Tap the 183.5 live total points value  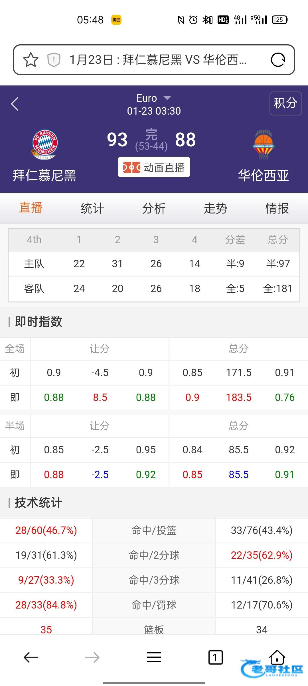[x=239, y=397]
